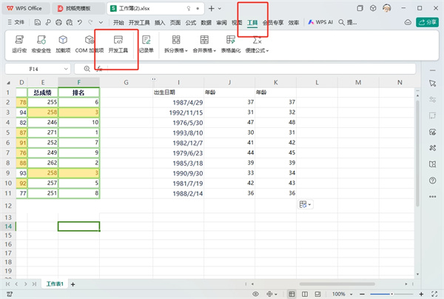The image size is (444, 299).
Task: Click the 运行宏 (Run Macro) icon
Action: point(18,43)
